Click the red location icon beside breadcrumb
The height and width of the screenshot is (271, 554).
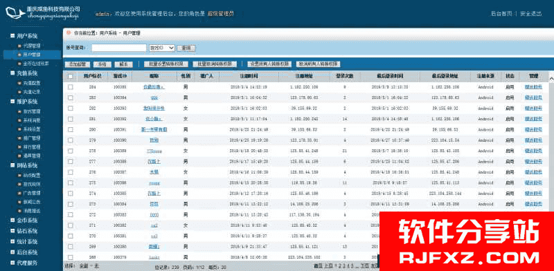coord(69,32)
